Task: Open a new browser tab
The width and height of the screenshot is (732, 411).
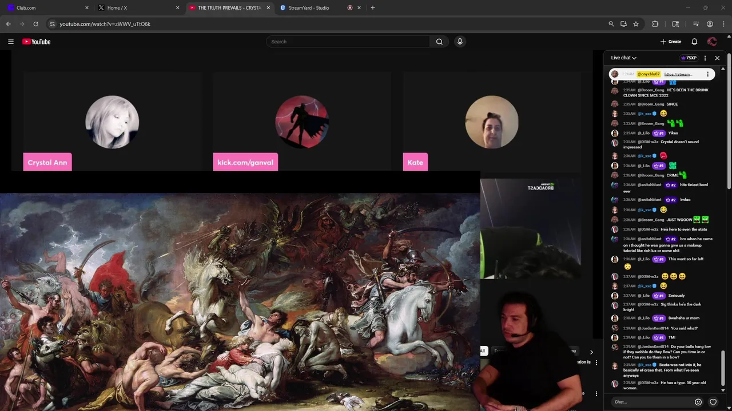Action: pyautogui.click(x=372, y=8)
